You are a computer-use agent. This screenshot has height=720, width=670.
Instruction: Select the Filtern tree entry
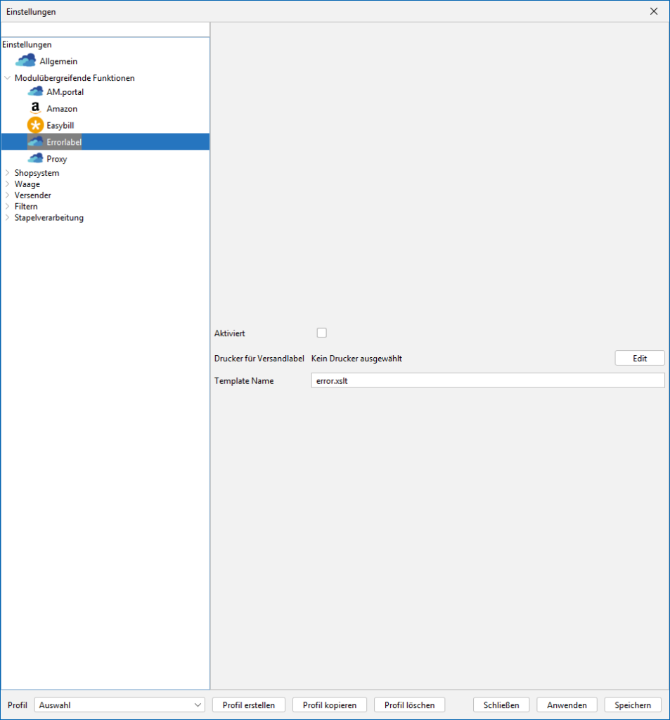26,207
